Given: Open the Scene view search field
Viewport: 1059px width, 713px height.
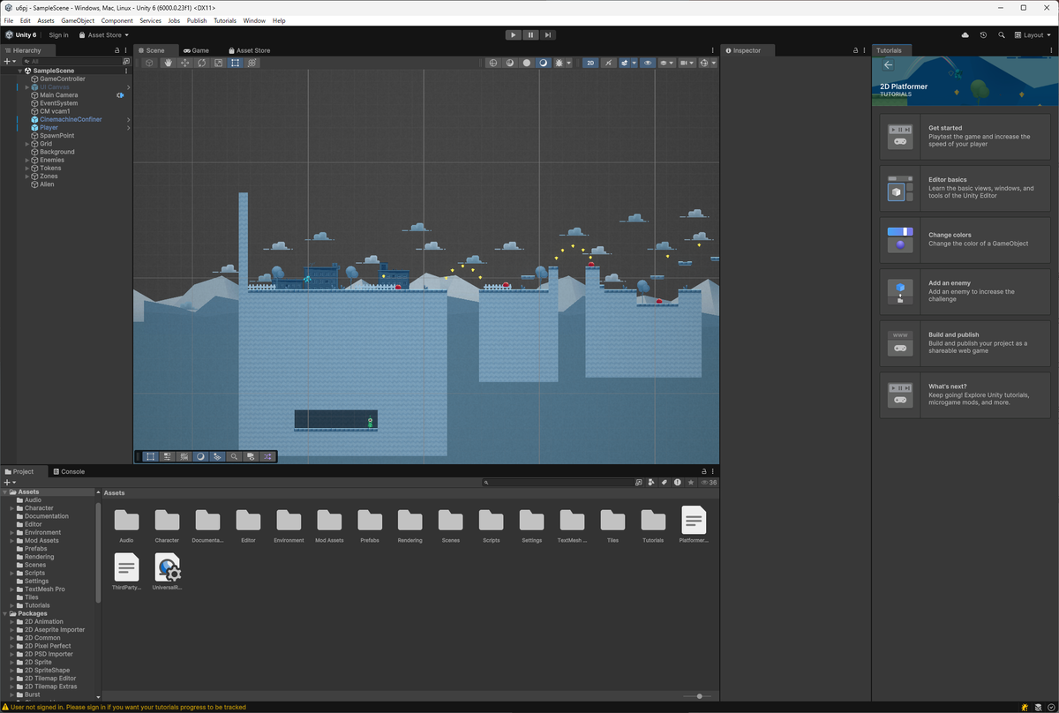Looking at the screenshot, I should point(234,456).
